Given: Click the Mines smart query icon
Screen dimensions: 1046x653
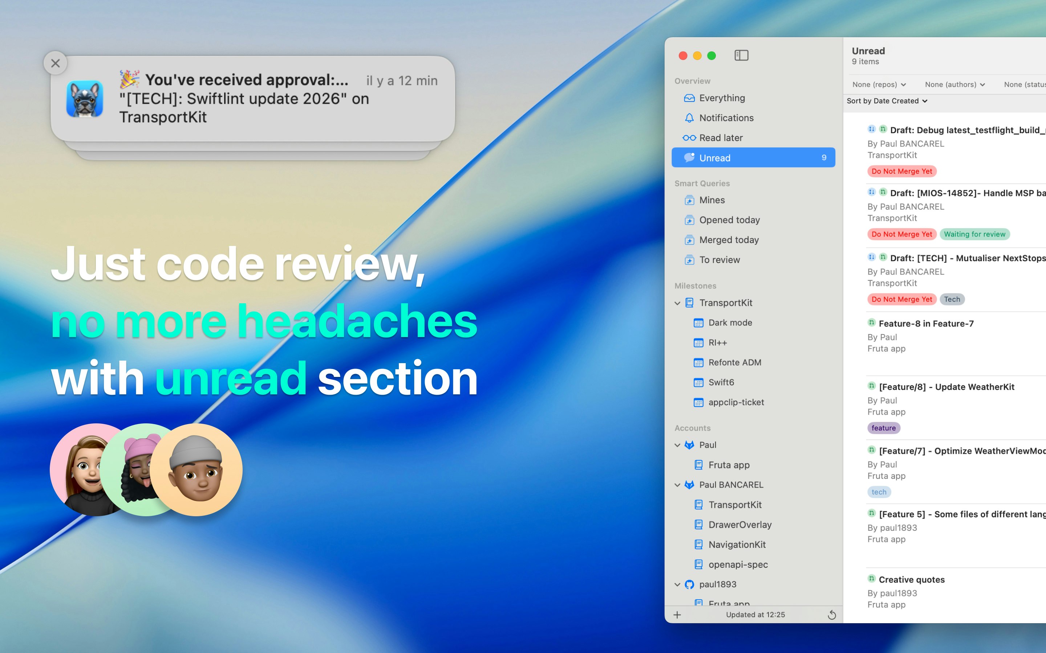Looking at the screenshot, I should tap(689, 200).
